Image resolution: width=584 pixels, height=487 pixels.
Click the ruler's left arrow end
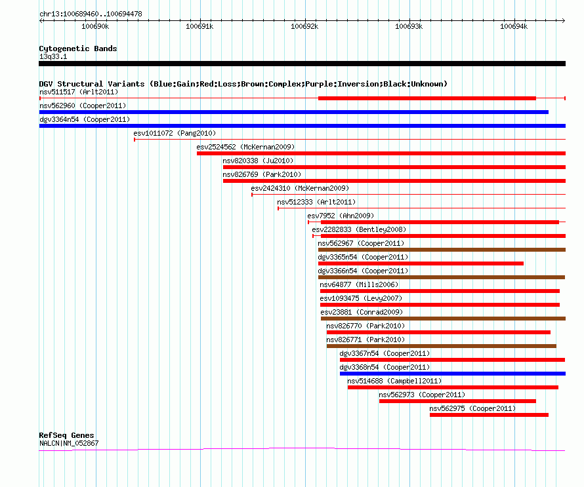(x=41, y=20)
